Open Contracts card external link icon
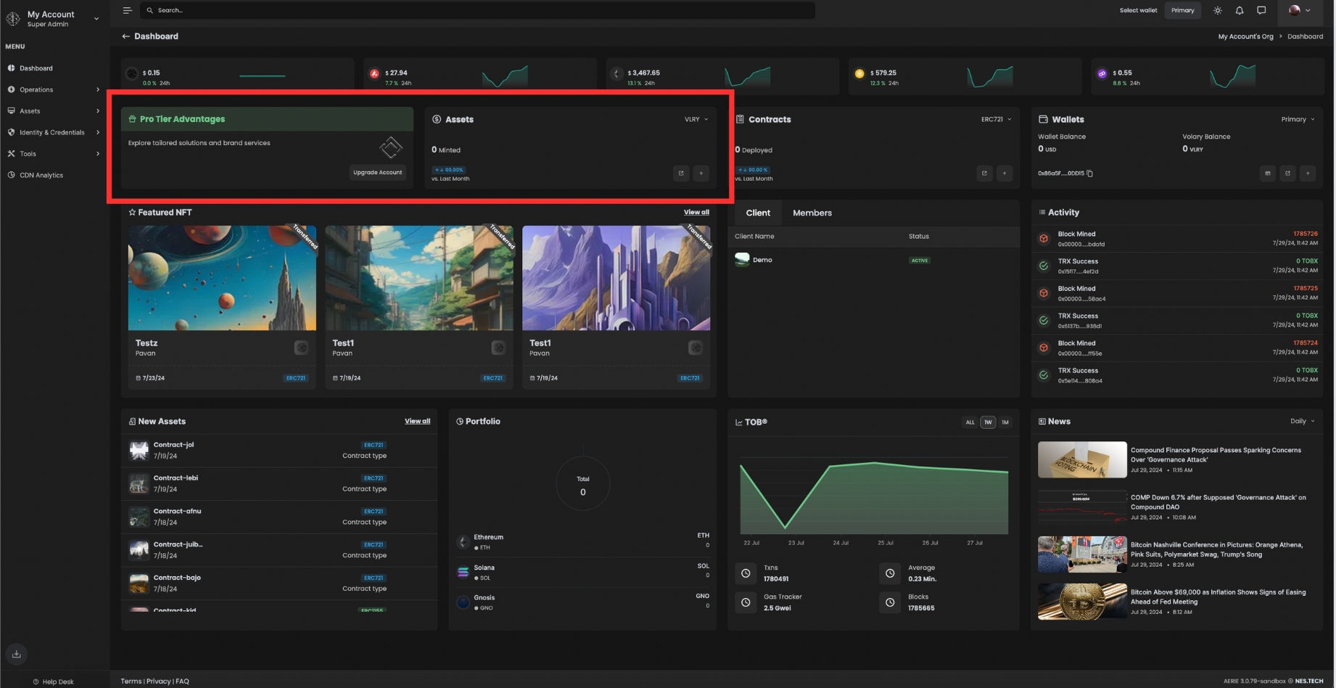The image size is (1336, 688). tap(984, 173)
